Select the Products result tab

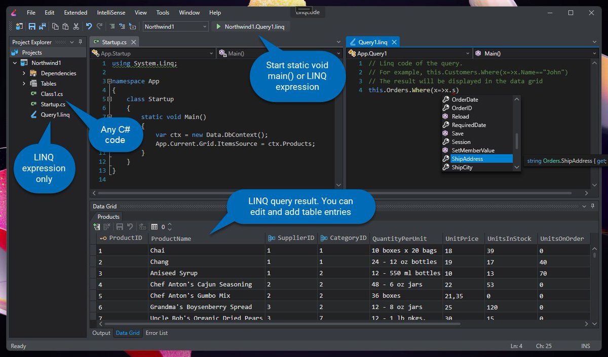[108, 216]
